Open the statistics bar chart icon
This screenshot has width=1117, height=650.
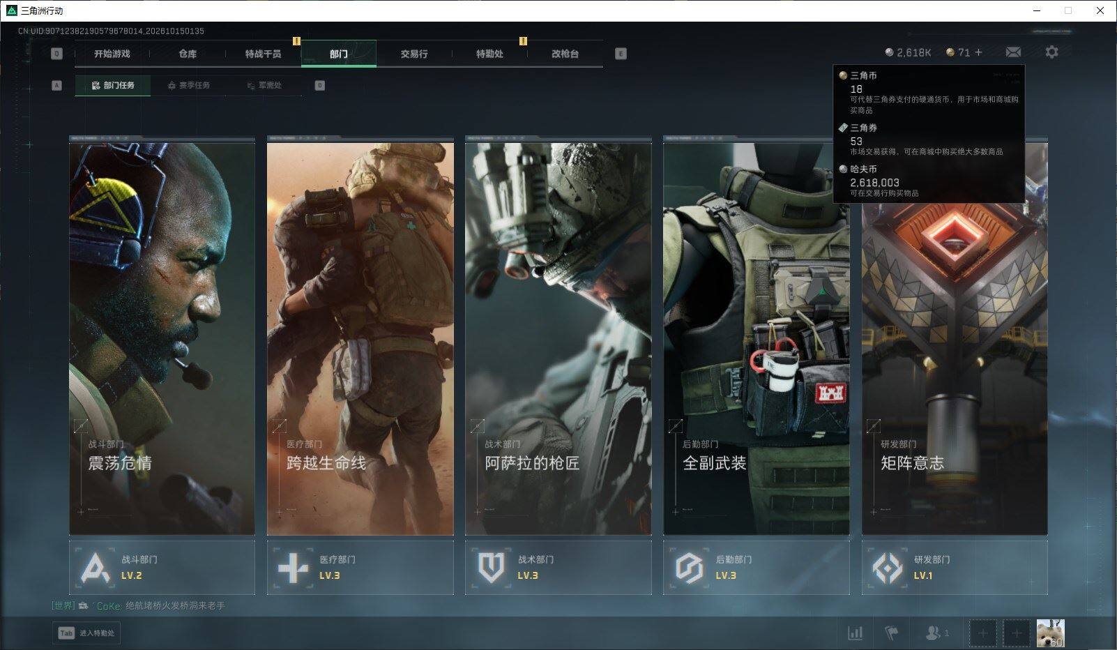pyautogui.click(x=855, y=633)
